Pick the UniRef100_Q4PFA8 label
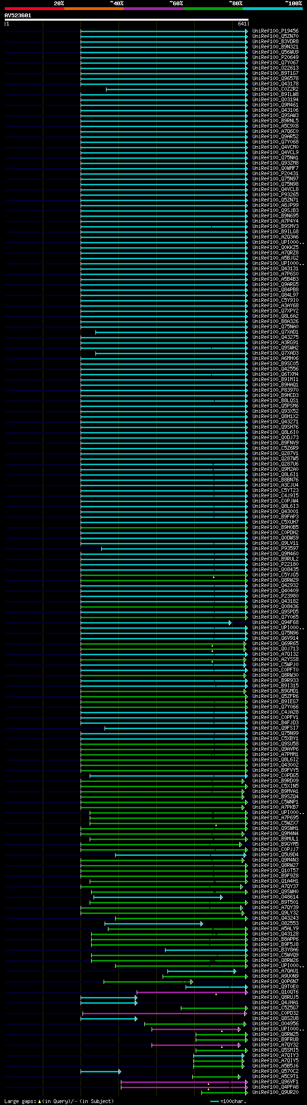 pos(275,1087)
